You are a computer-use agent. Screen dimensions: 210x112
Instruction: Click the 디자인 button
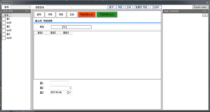pyautogui.click(x=156, y=7)
